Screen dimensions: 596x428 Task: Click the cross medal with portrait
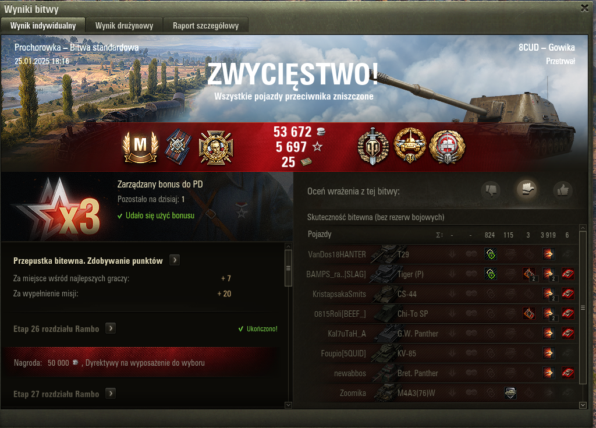(215, 147)
